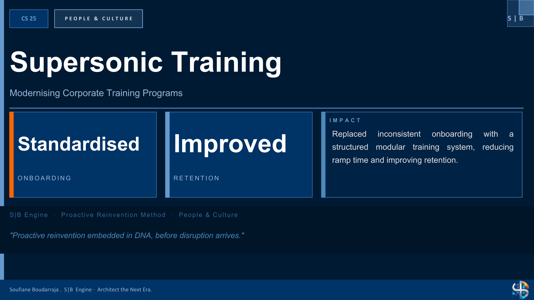
Task: Click the S|B Engine breadcrumb
Action: tap(29, 215)
